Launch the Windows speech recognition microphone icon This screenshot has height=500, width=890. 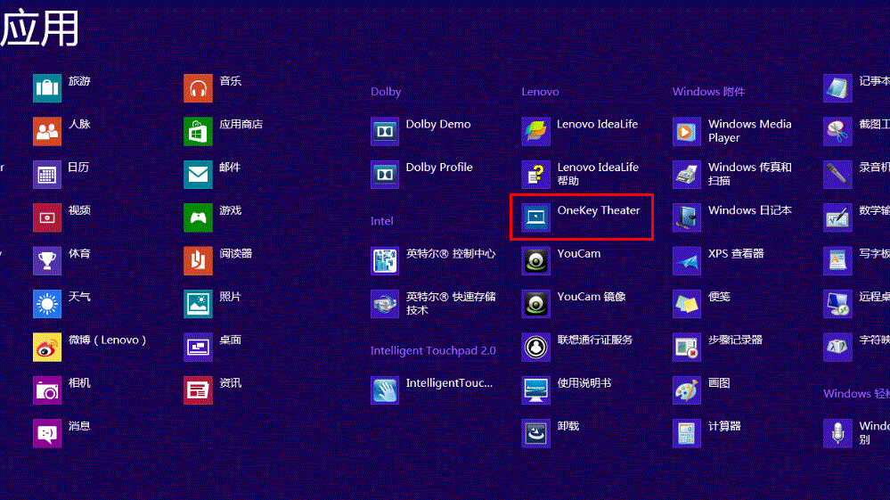(x=837, y=433)
